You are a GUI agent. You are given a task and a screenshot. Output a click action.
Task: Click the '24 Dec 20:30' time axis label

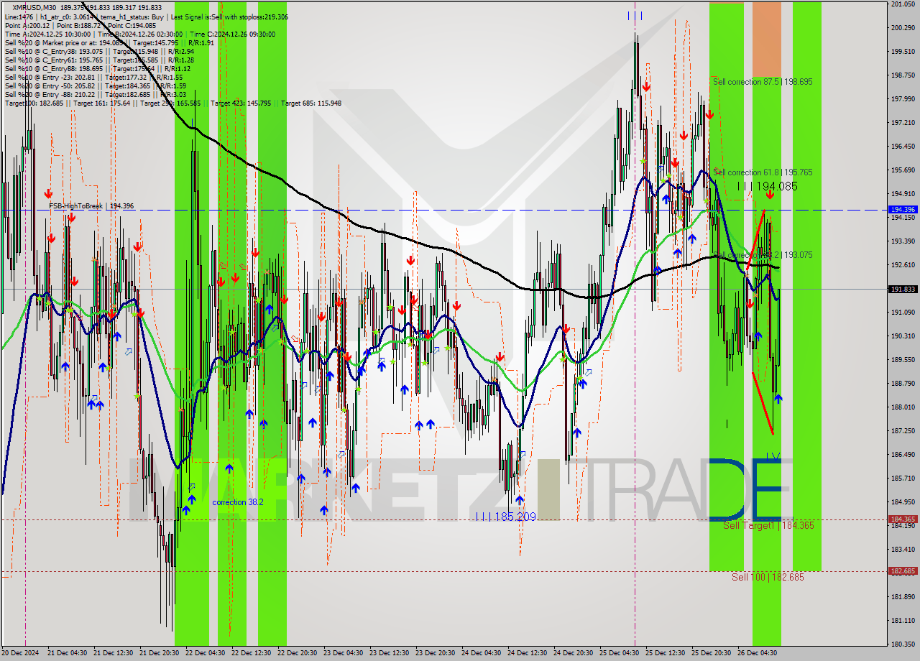point(573,653)
